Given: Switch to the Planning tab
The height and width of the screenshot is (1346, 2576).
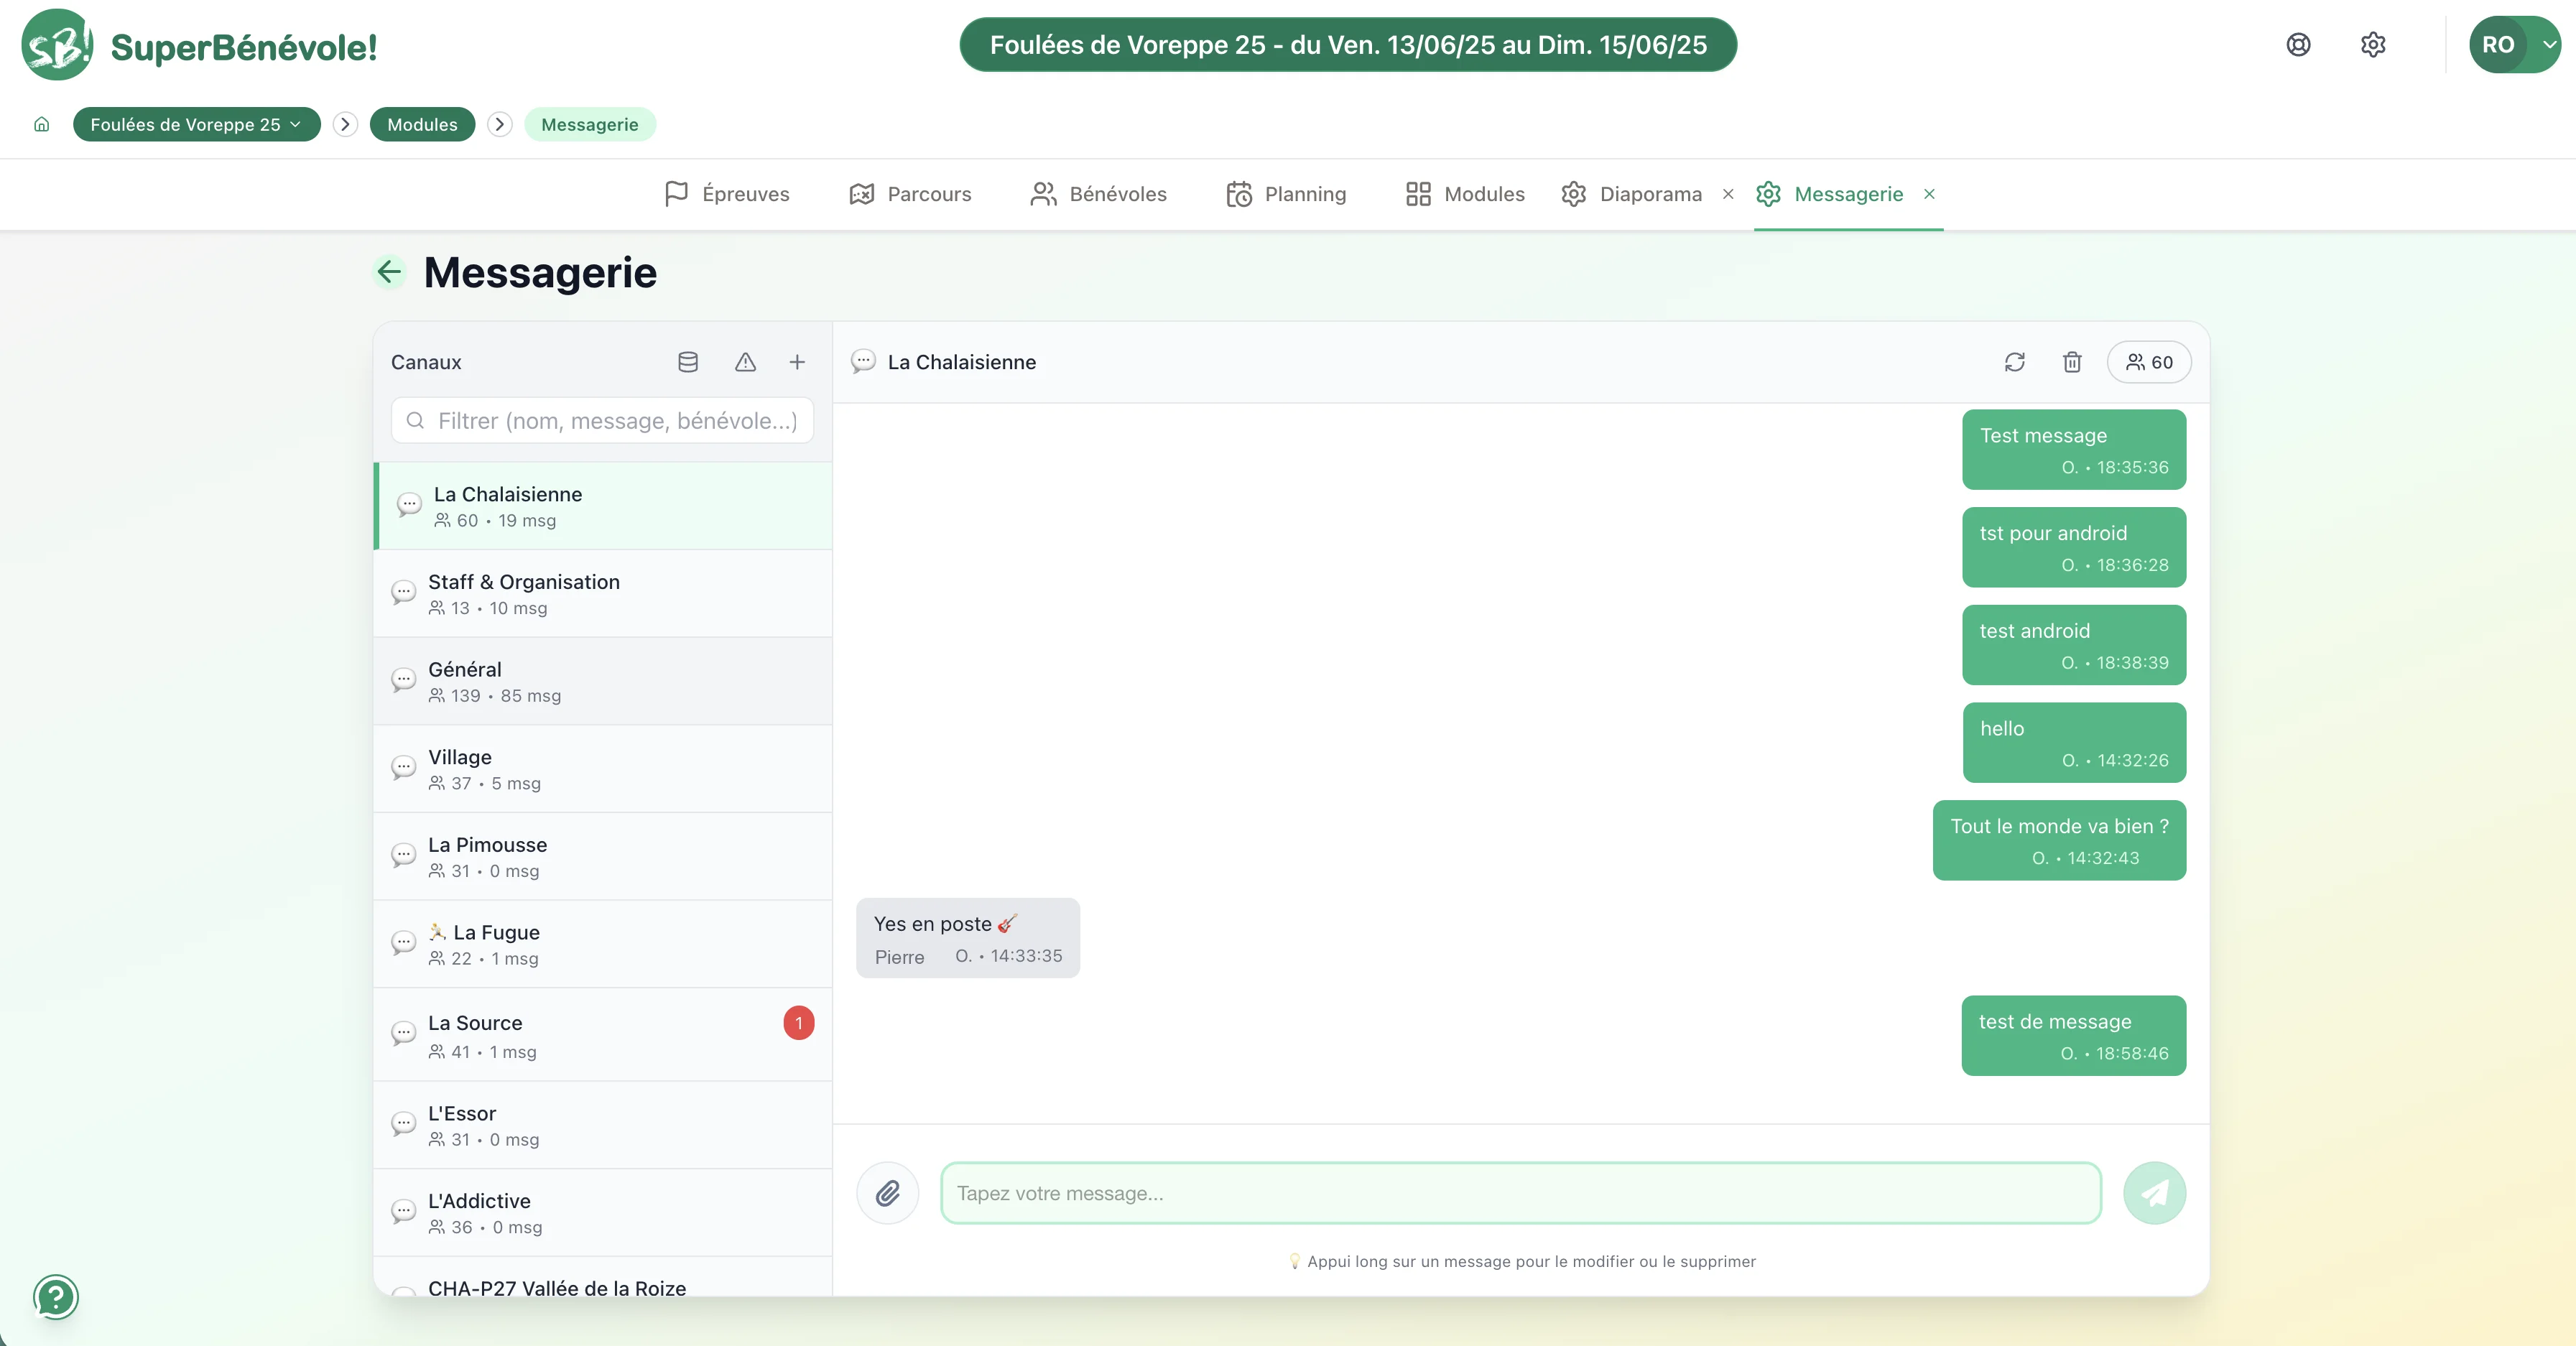Looking at the screenshot, I should point(1286,193).
